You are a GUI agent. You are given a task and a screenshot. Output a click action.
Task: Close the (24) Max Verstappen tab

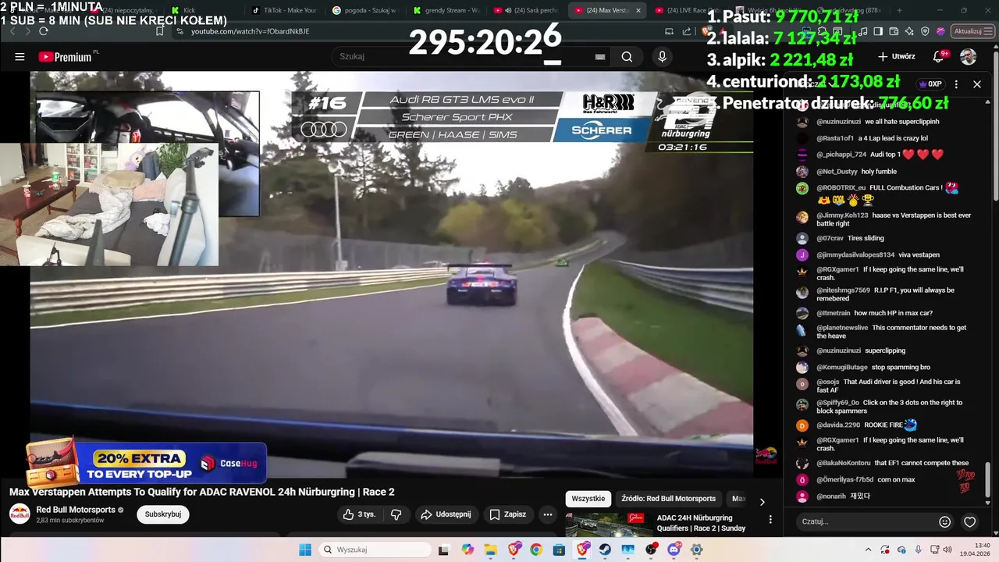tap(638, 10)
